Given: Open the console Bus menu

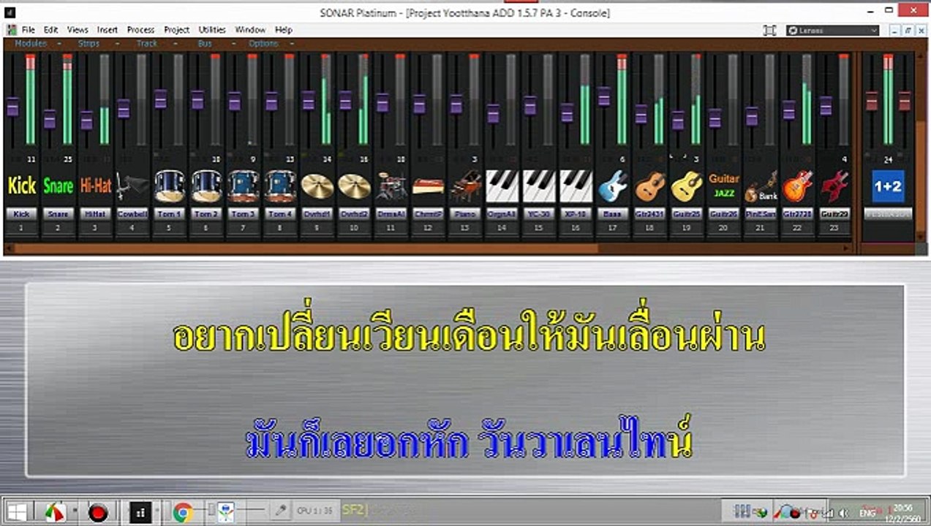Looking at the screenshot, I should pos(205,44).
